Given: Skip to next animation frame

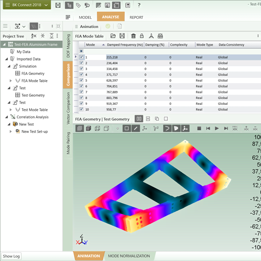Looking at the screenshot, I should (x=226, y=128).
